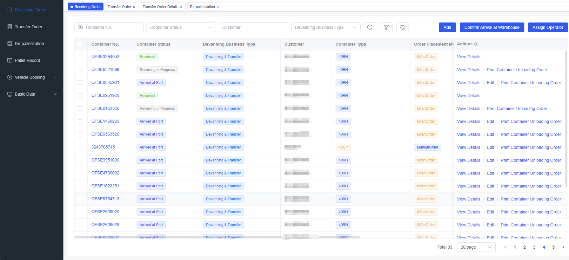Check the row for QFSE2609029
The image size is (569, 260).
point(80,225)
